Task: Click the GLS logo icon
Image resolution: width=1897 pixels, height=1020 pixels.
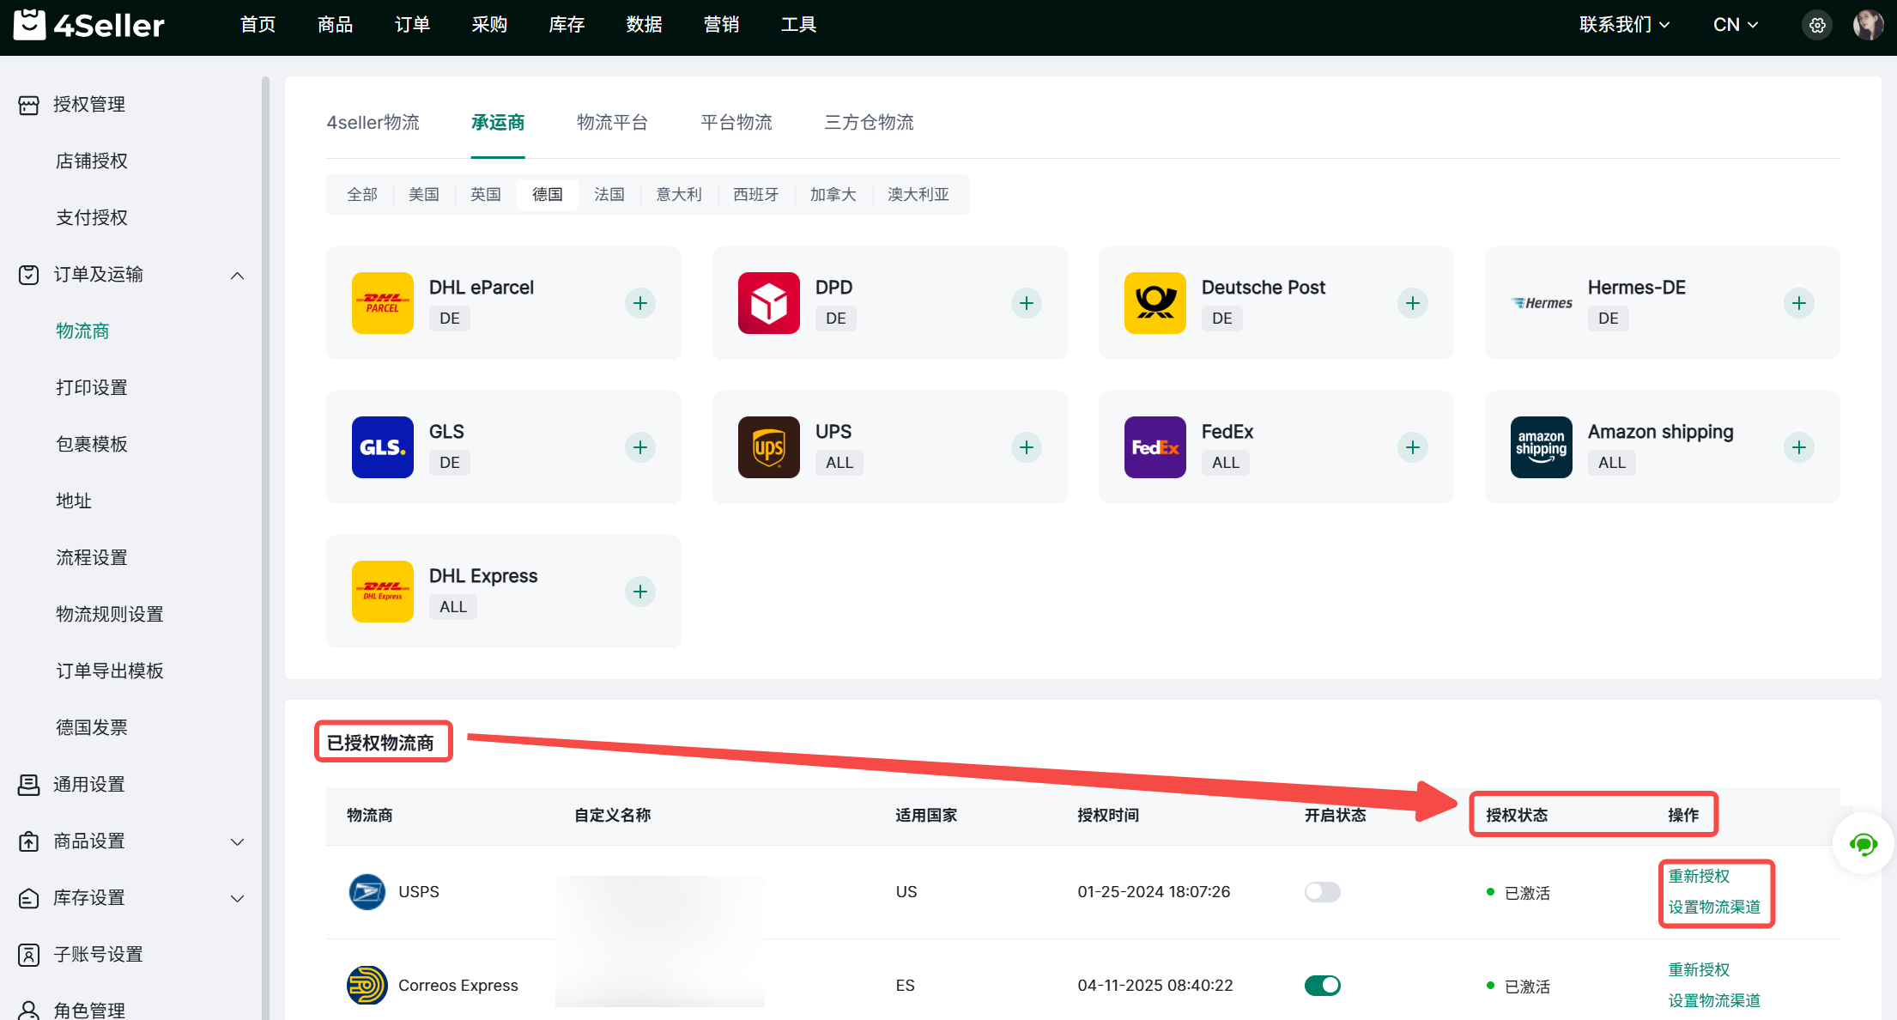Action: [382, 447]
